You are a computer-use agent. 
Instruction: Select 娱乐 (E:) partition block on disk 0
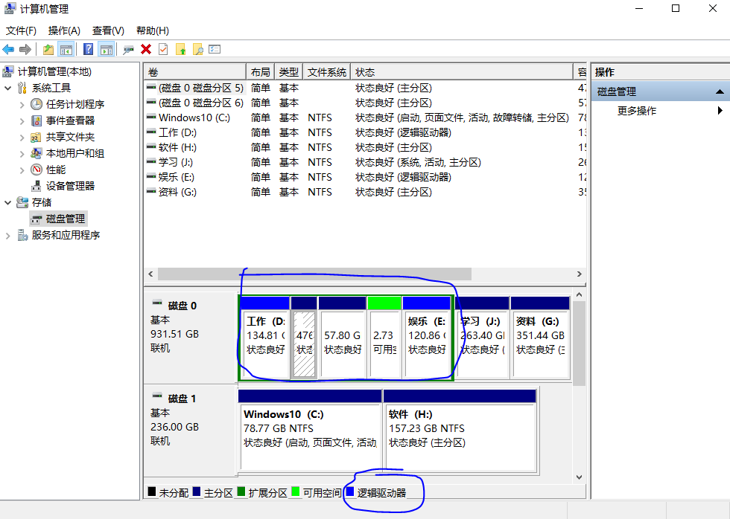[427, 338]
